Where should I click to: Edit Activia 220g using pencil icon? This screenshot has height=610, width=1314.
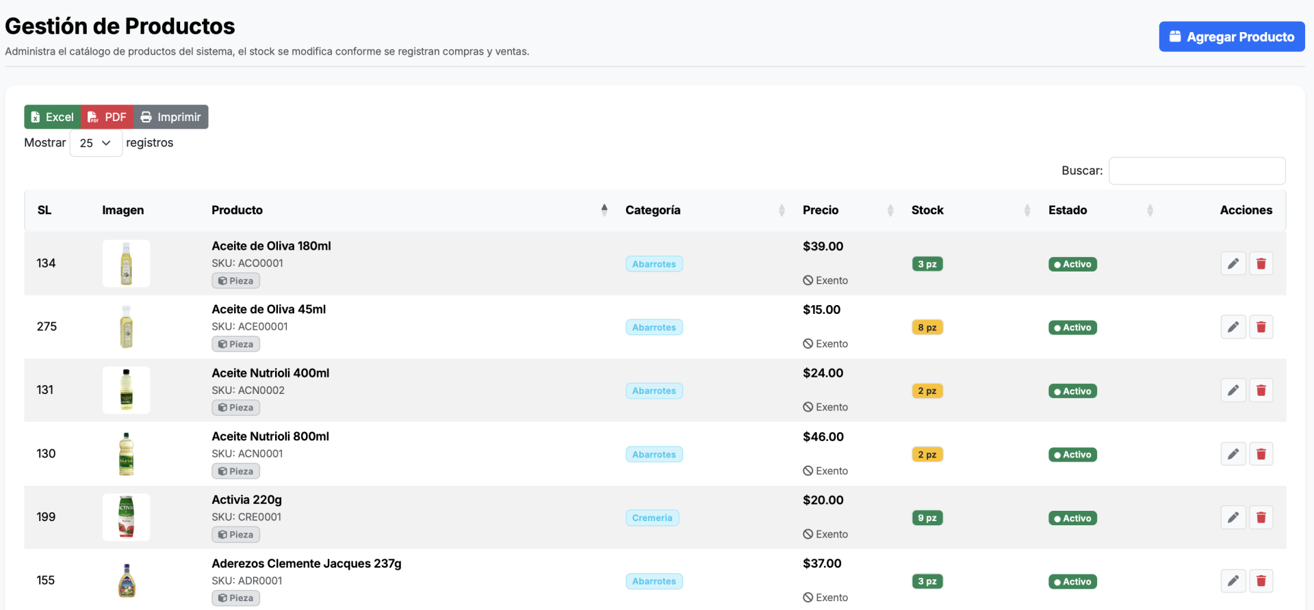(x=1233, y=518)
